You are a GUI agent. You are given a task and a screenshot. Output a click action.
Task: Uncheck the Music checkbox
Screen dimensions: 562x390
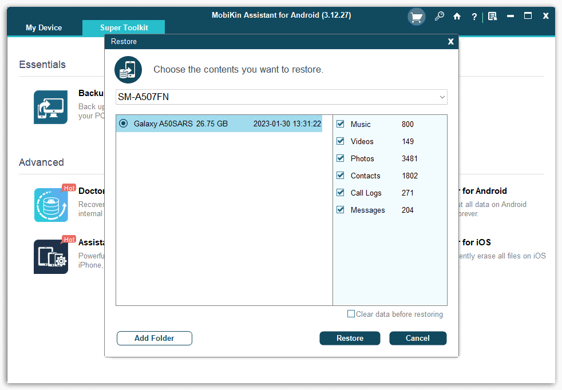click(x=341, y=124)
